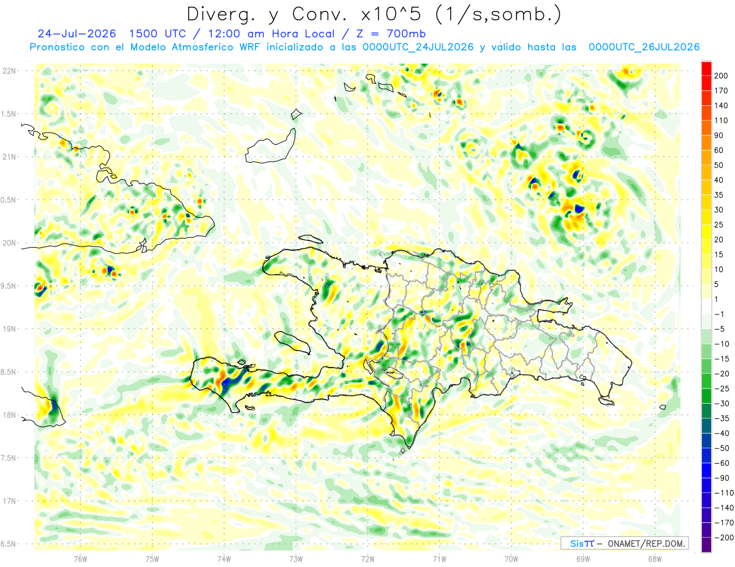
Task: Click the "19N" latitude label
Action: pyautogui.click(x=9, y=329)
